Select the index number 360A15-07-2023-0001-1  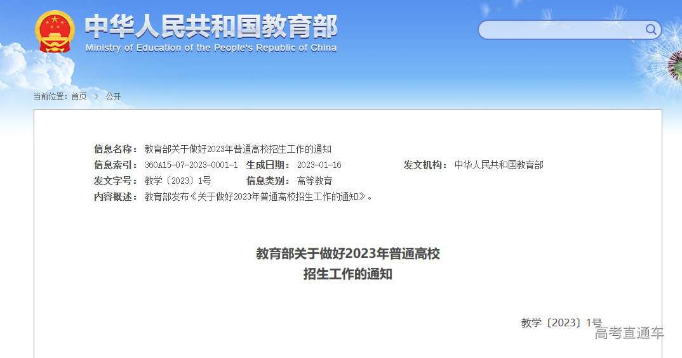[191, 165]
